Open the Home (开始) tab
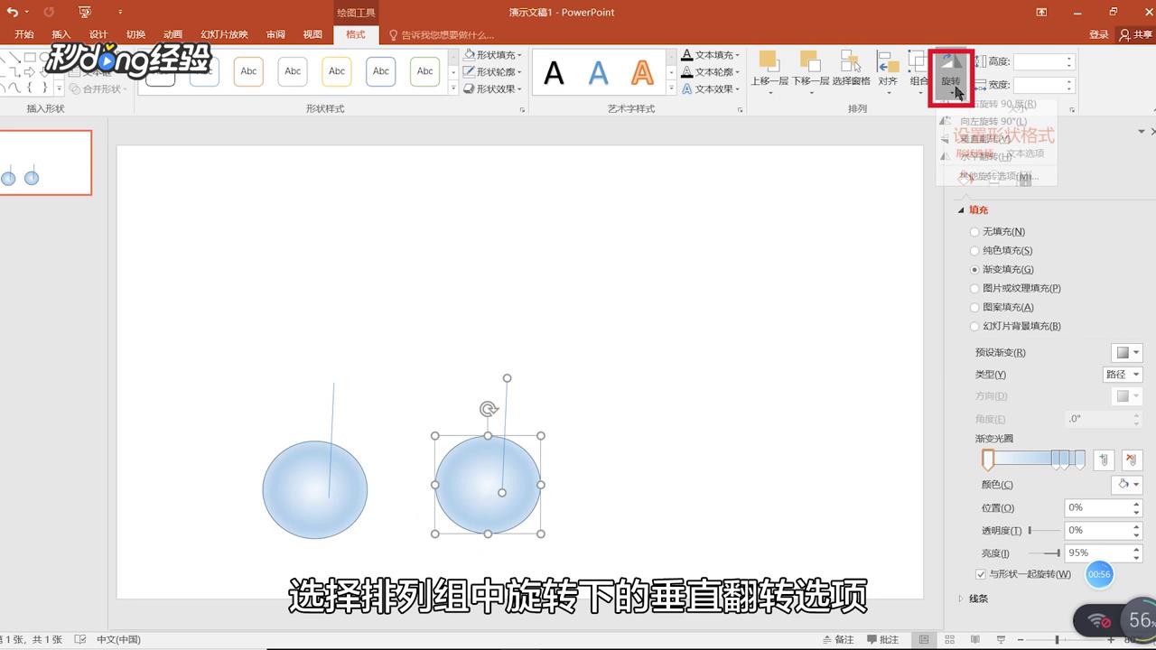1156x650 pixels. (24, 34)
